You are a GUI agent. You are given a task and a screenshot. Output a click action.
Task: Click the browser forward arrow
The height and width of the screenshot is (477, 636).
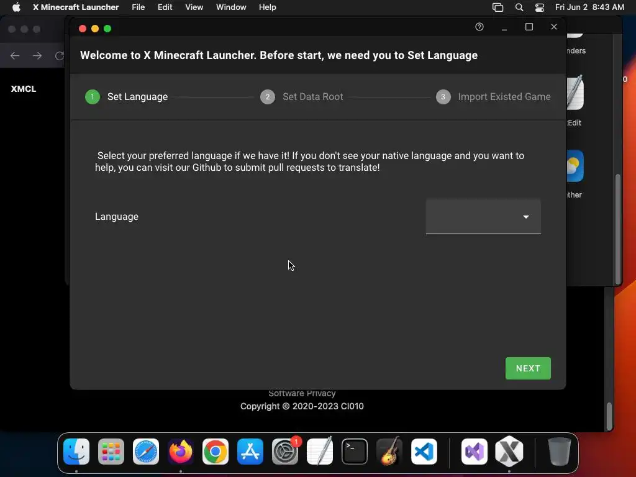37,55
